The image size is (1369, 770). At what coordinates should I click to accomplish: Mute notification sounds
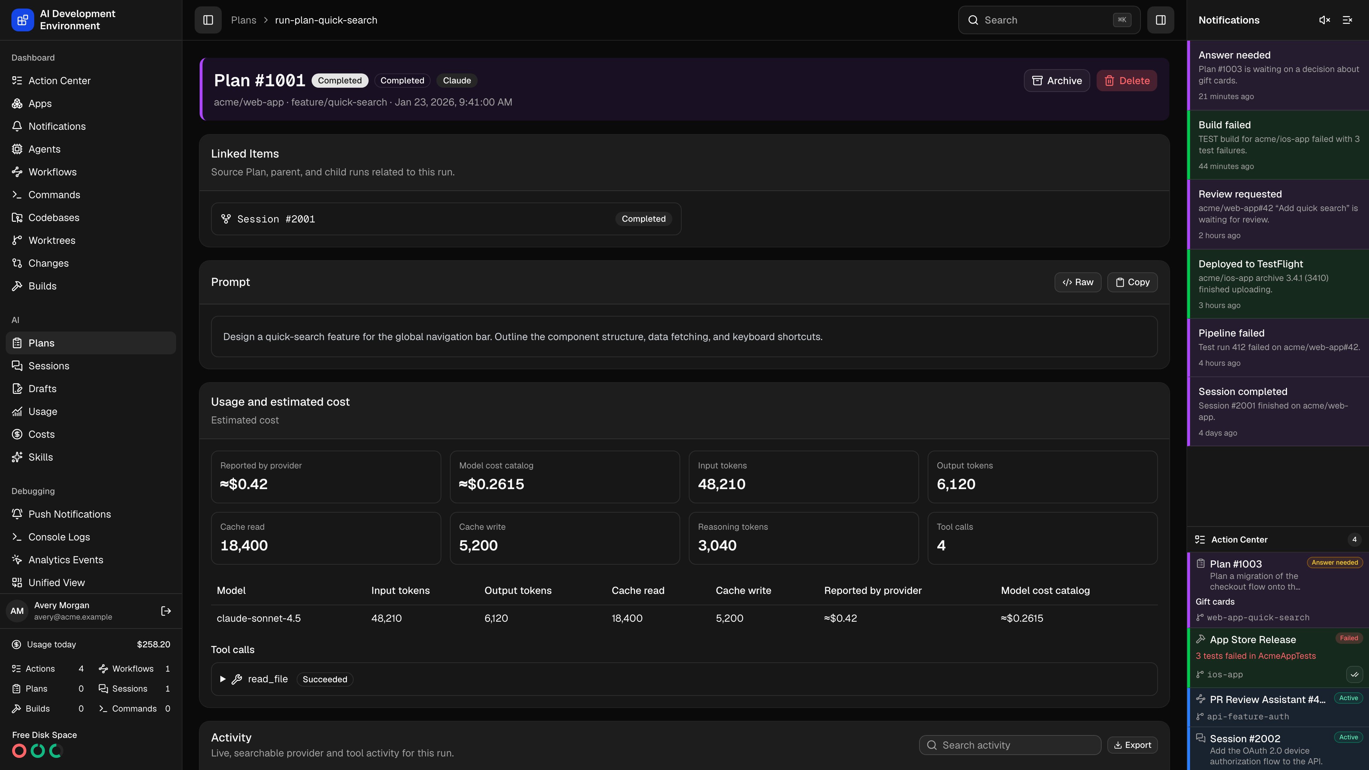[x=1324, y=20]
